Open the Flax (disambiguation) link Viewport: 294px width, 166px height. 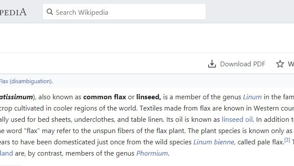[26, 81]
